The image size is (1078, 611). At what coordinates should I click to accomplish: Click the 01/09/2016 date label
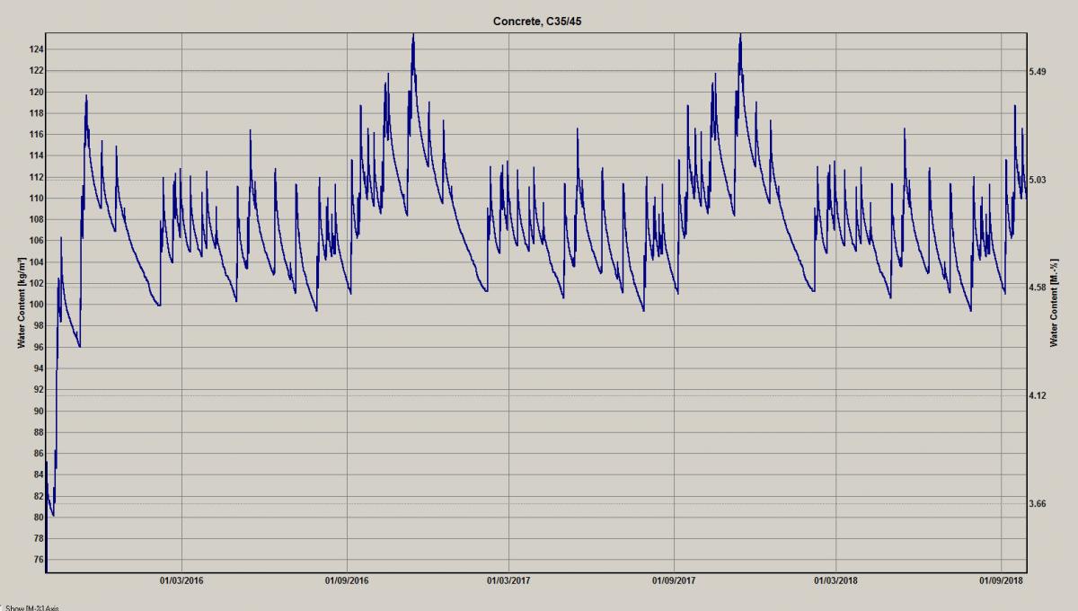(x=347, y=580)
